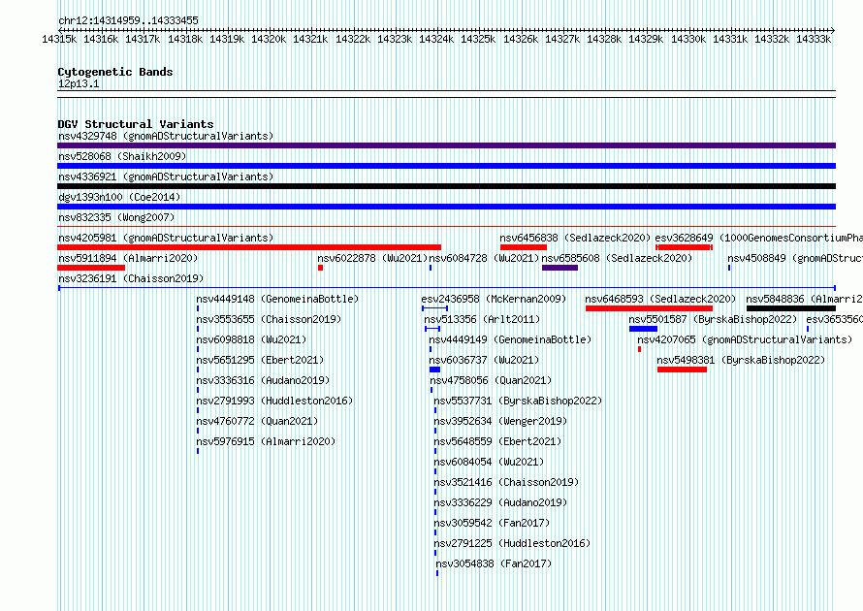Open nsv4207065 (gnomADStructuralVariants) variant label
The height and width of the screenshot is (611, 863).
click(x=745, y=339)
